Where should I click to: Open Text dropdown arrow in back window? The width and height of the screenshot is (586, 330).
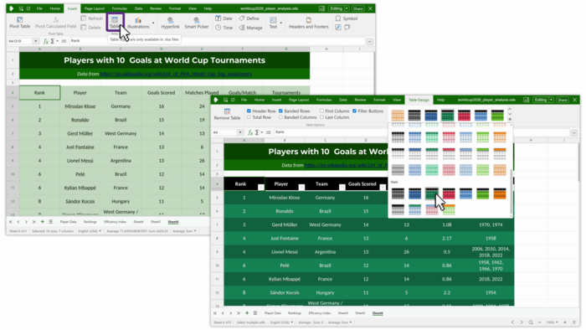coord(280,23)
